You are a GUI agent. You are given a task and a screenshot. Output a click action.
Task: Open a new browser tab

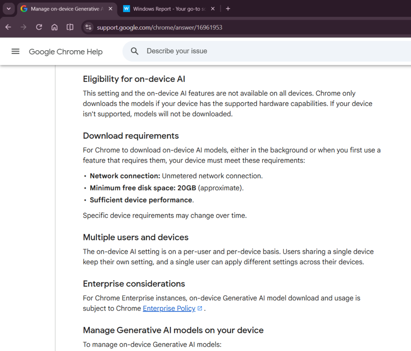[228, 9]
